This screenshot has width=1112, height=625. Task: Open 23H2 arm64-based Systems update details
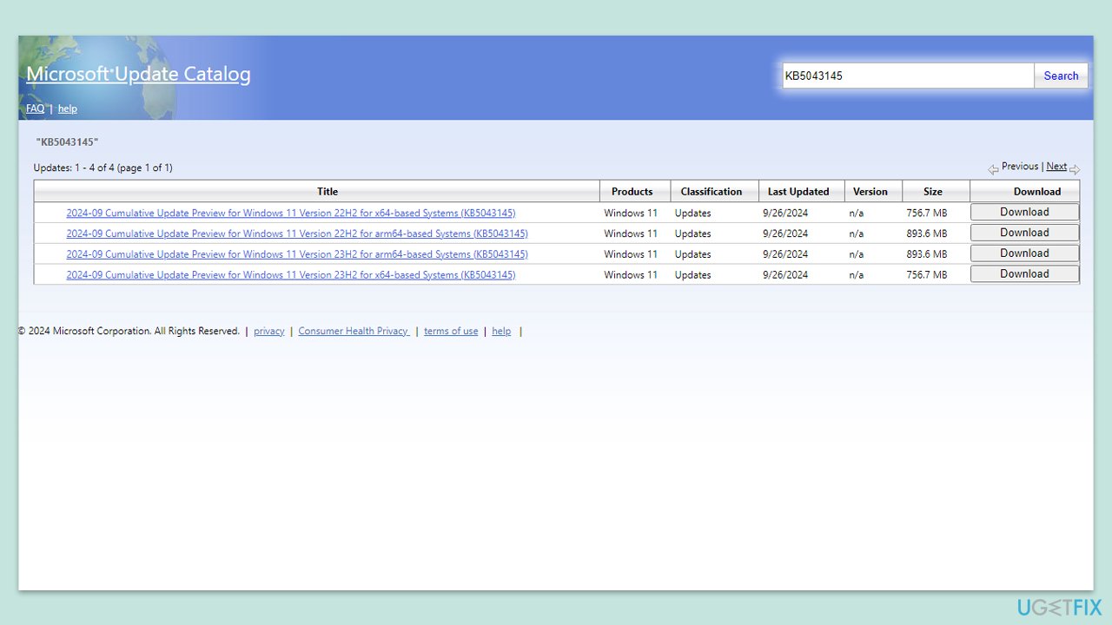(296, 254)
